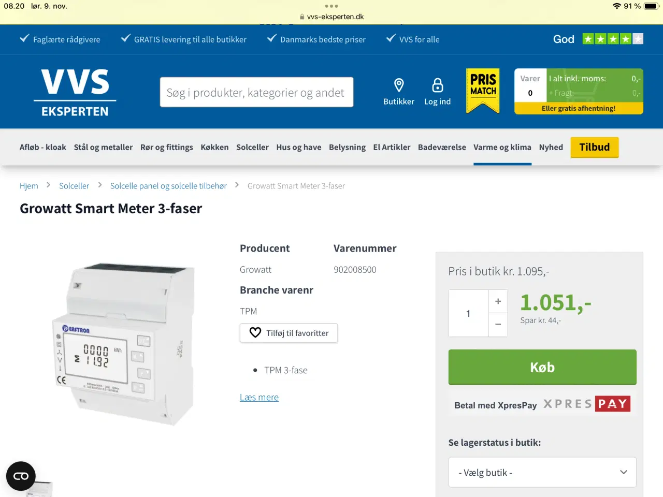Viewport: 663px width, 497px height.
Task: Focus the product search field
Action: coord(257,92)
